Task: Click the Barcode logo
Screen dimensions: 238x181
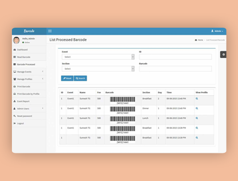Action: pyautogui.click(x=29, y=31)
